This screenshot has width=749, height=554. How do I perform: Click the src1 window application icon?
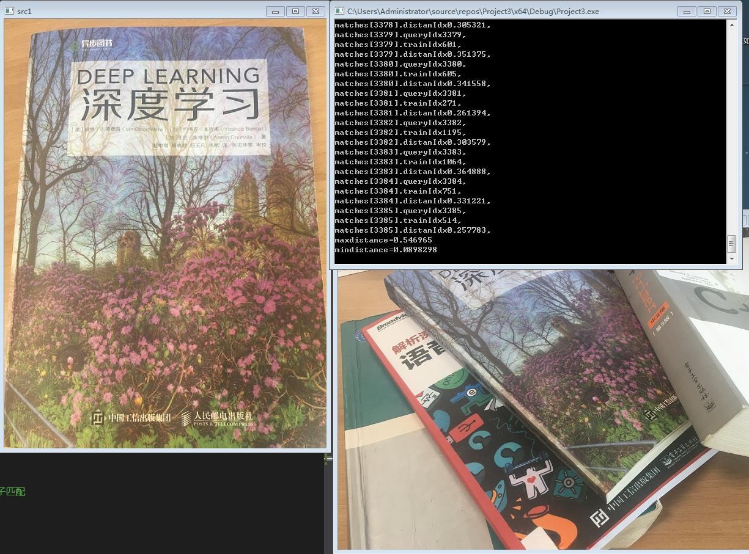9,10
